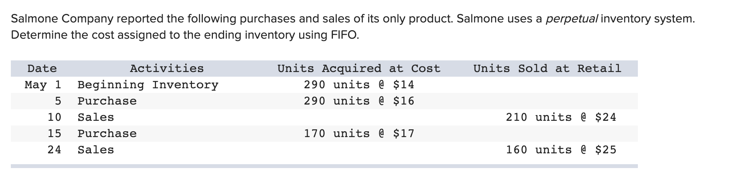Screen dimensions: 730x182
Task: Select the Beginning Inventory row label
Action: [148, 85]
